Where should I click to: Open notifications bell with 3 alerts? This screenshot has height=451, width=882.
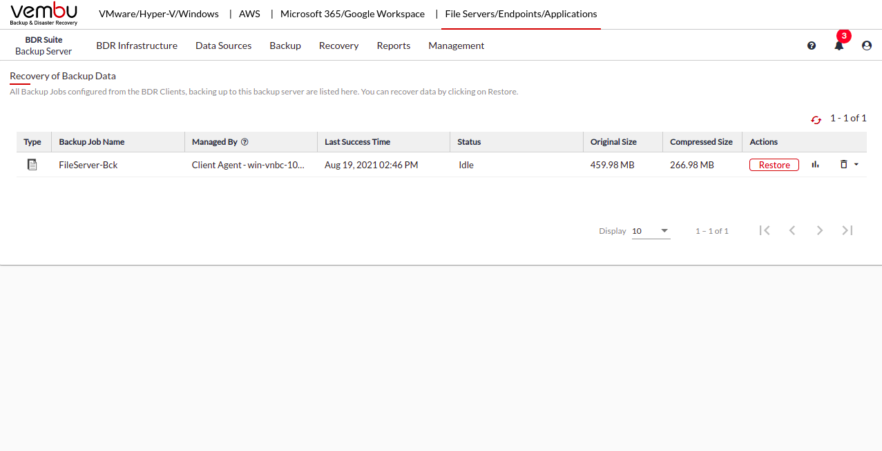[x=839, y=46]
